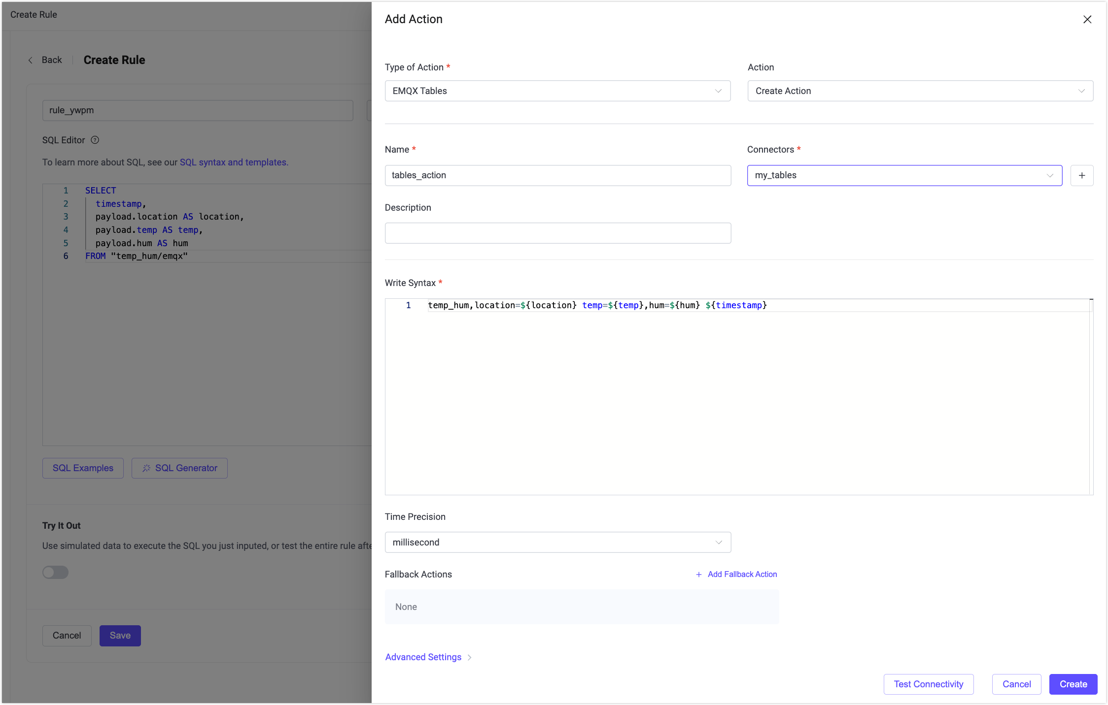Open the Type of Action dropdown
1108x705 pixels.
pyautogui.click(x=557, y=91)
